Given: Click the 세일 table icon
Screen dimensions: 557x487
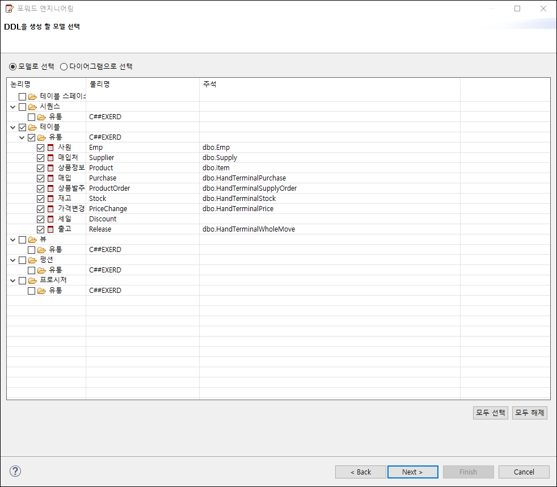Looking at the screenshot, I should tap(50, 219).
